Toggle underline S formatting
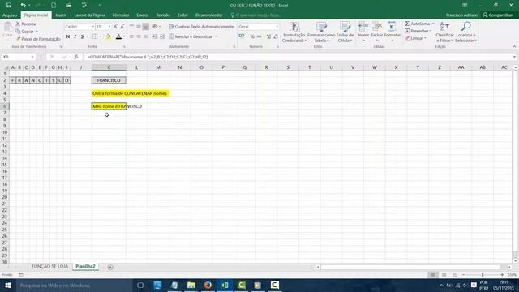Image resolution: width=519 pixels, height=292 pixels. [82, 36]
